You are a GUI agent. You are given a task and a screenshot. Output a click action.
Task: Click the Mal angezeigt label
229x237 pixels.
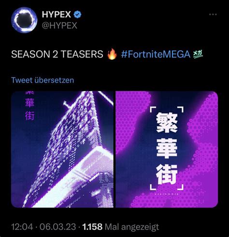(132, 227)
